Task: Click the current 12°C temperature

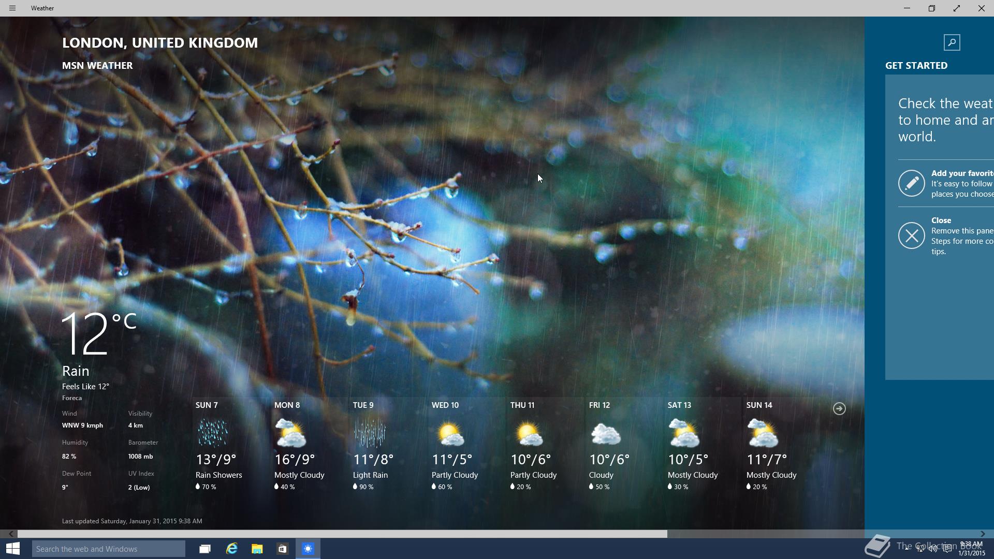Action: pyautogui.click(x=99, y=334)
